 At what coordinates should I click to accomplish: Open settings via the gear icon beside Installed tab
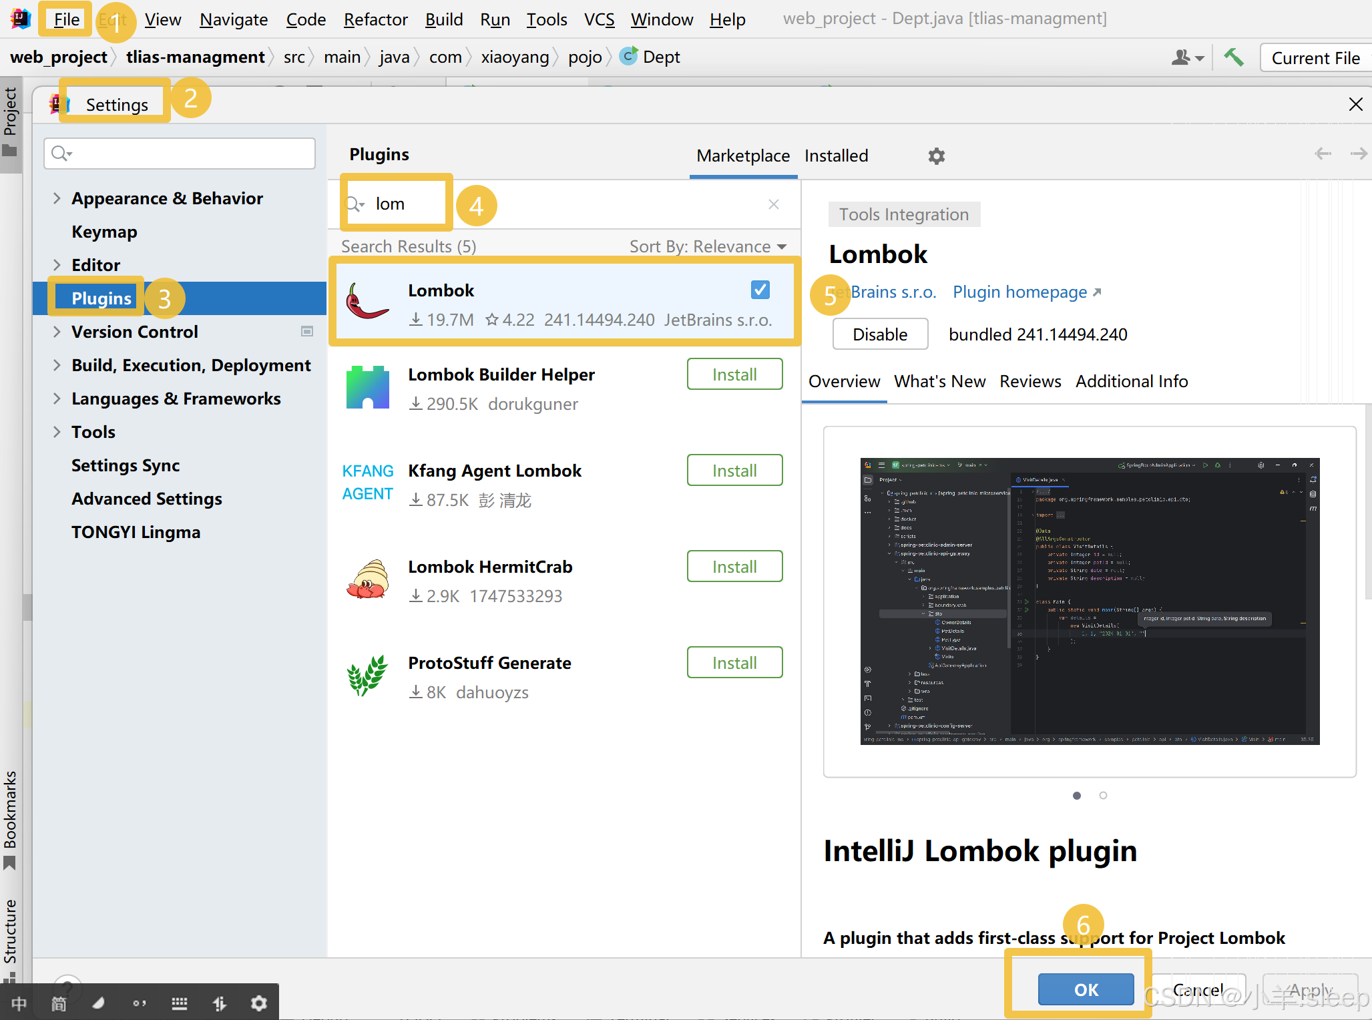click(x=936, y=156)
